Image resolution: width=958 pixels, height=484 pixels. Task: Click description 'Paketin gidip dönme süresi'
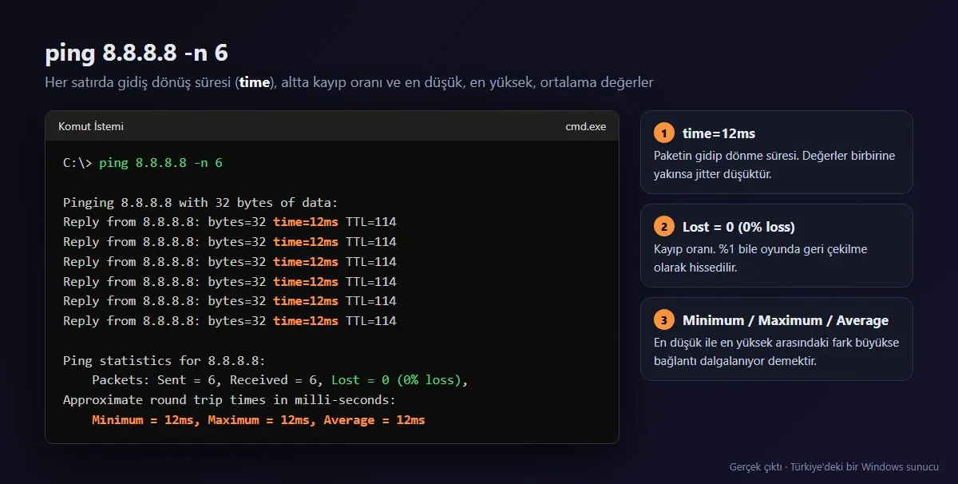774,165
